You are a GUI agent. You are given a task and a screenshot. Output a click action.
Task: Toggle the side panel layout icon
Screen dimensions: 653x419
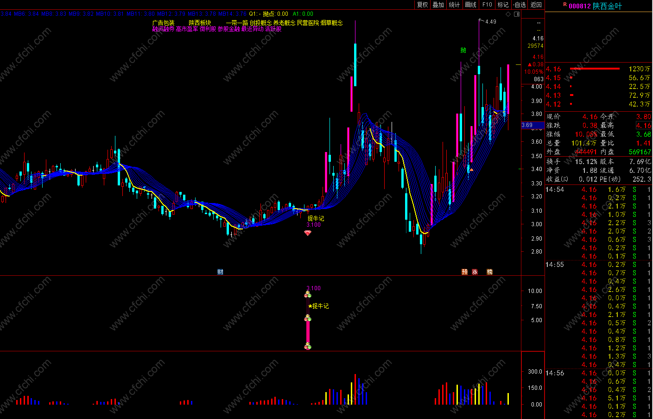pyautogui.click(x=517, y=14)
